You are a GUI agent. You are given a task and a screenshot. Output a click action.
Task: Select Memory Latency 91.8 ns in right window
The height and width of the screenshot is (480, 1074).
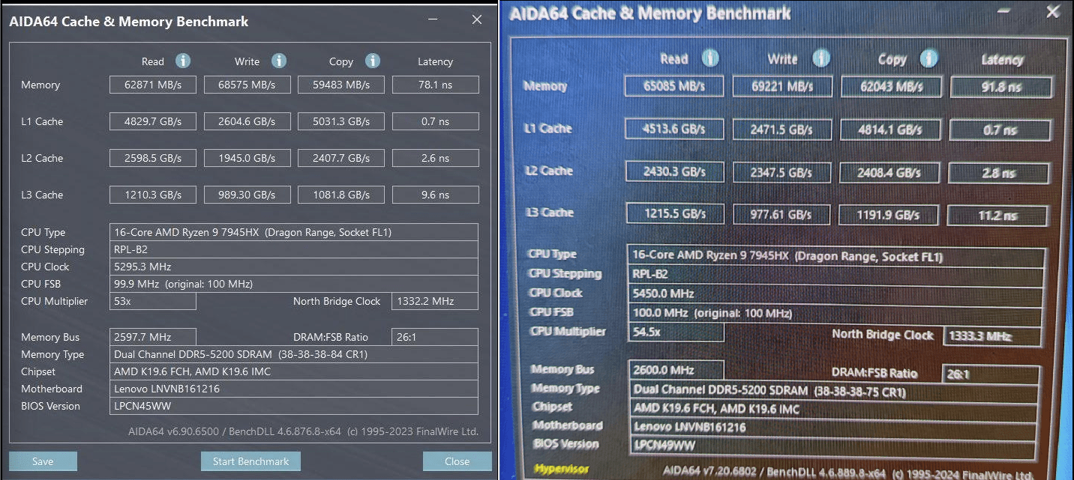coord(1001,87)
